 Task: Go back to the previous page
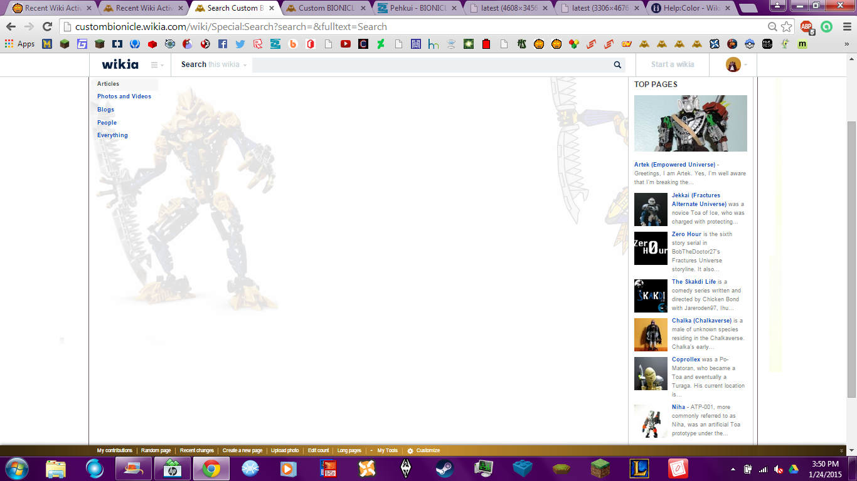[x=11, y=27]
